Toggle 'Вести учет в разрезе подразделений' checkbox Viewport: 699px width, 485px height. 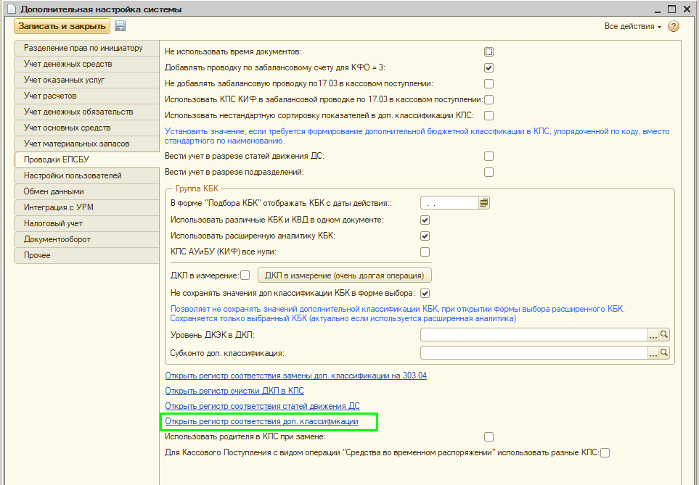click(x=489, y=172)
